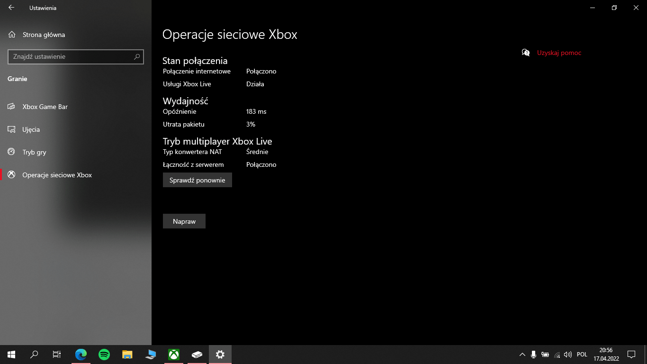This screenshot has width=647, height=364.
Task: Open the Windows Start menu
Action: (x=11, y=355)
